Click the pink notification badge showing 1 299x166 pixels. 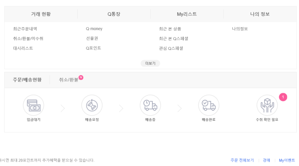pos(283,97)
